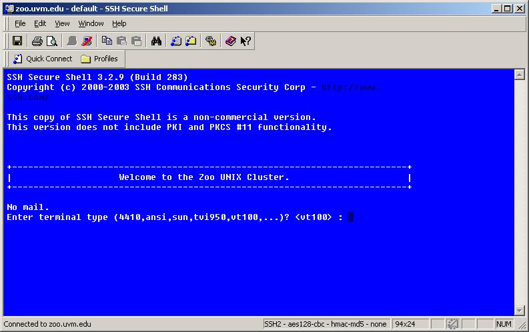Click the 'No mail.' line in the terminal

tap(28, 207)
